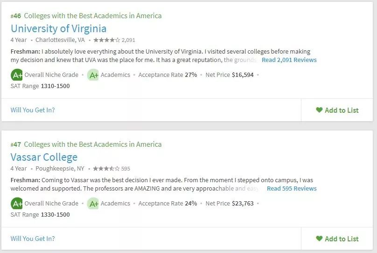This screenshot has height=253, width=377.
Task: Click the star rating for Vassar College
Action: [x=106, y=169]
